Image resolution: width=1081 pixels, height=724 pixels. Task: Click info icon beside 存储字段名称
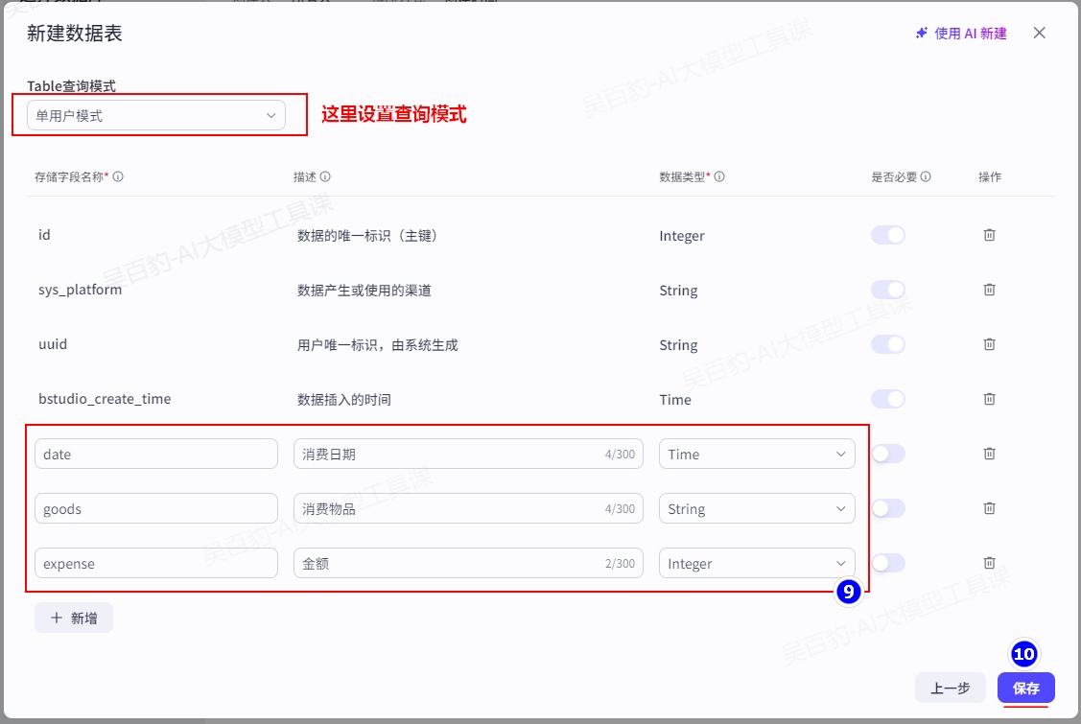coord(118,177)
